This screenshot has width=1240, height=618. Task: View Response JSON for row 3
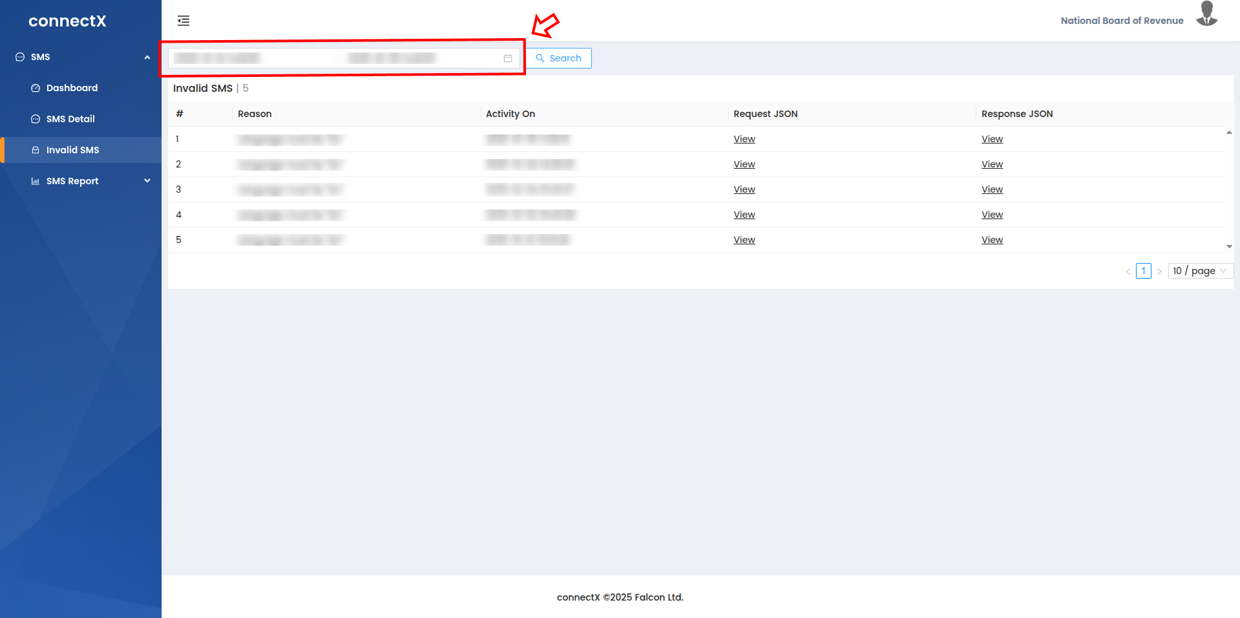point(992,189)
